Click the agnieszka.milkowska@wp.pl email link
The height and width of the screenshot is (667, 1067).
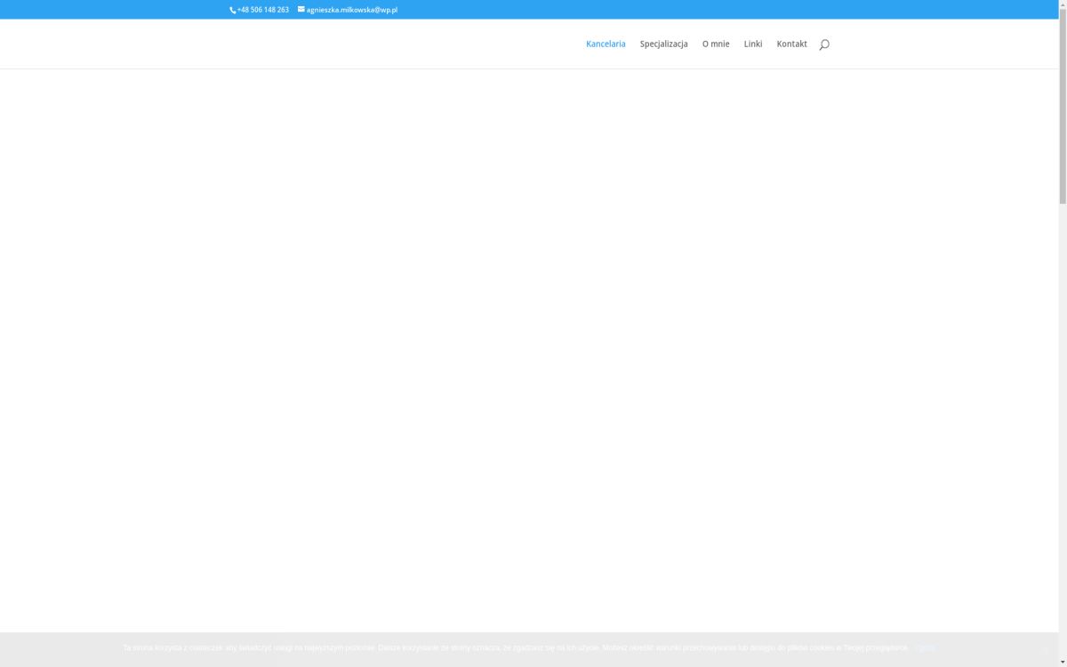(351, 10)
